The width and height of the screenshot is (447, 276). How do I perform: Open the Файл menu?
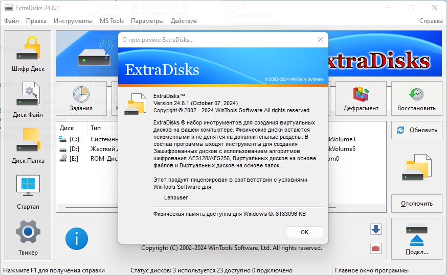point(11,21)
